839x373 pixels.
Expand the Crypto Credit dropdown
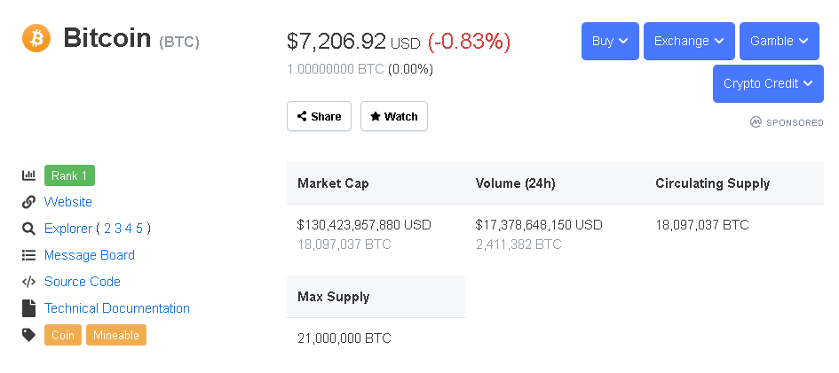click(768, 84)
